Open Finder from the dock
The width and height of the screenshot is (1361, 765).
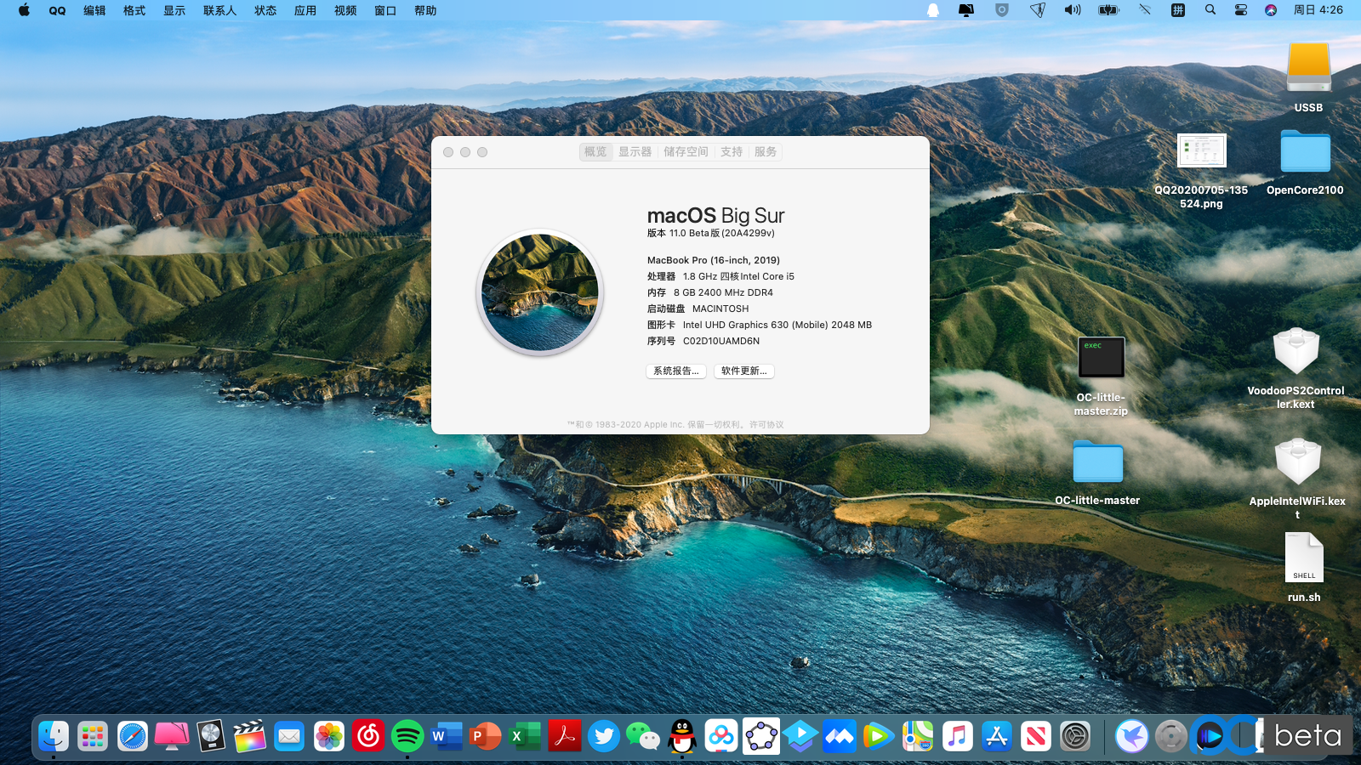(54, 736)
